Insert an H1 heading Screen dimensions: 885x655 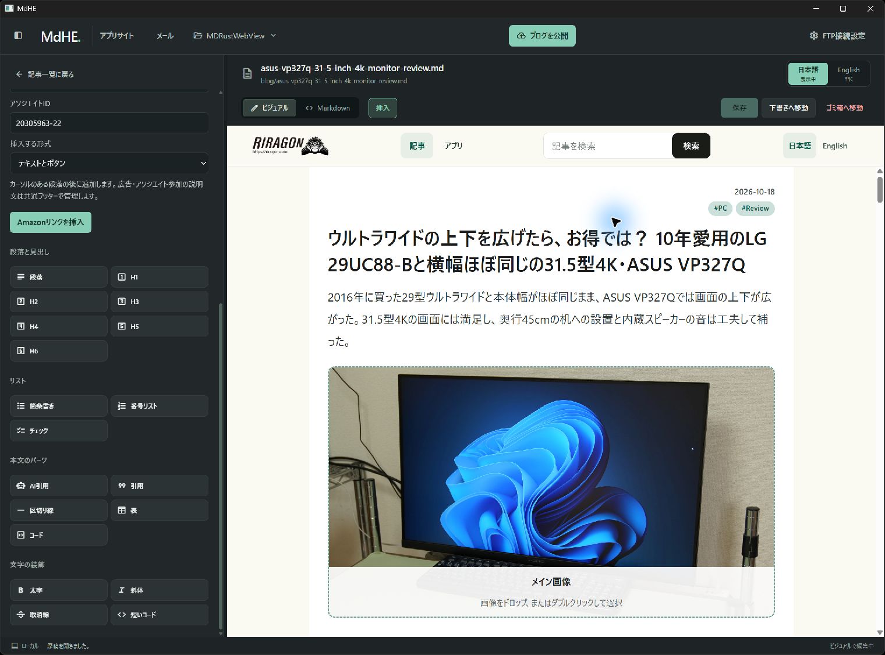(x=160, y=277)
